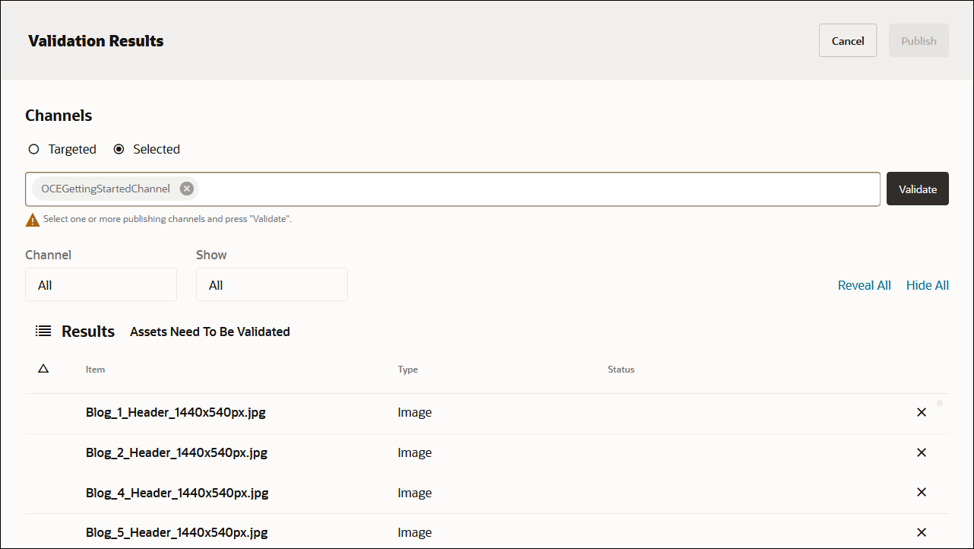Click the warning triangle column header
Viewport: 974px width, 549px height.
43,368
